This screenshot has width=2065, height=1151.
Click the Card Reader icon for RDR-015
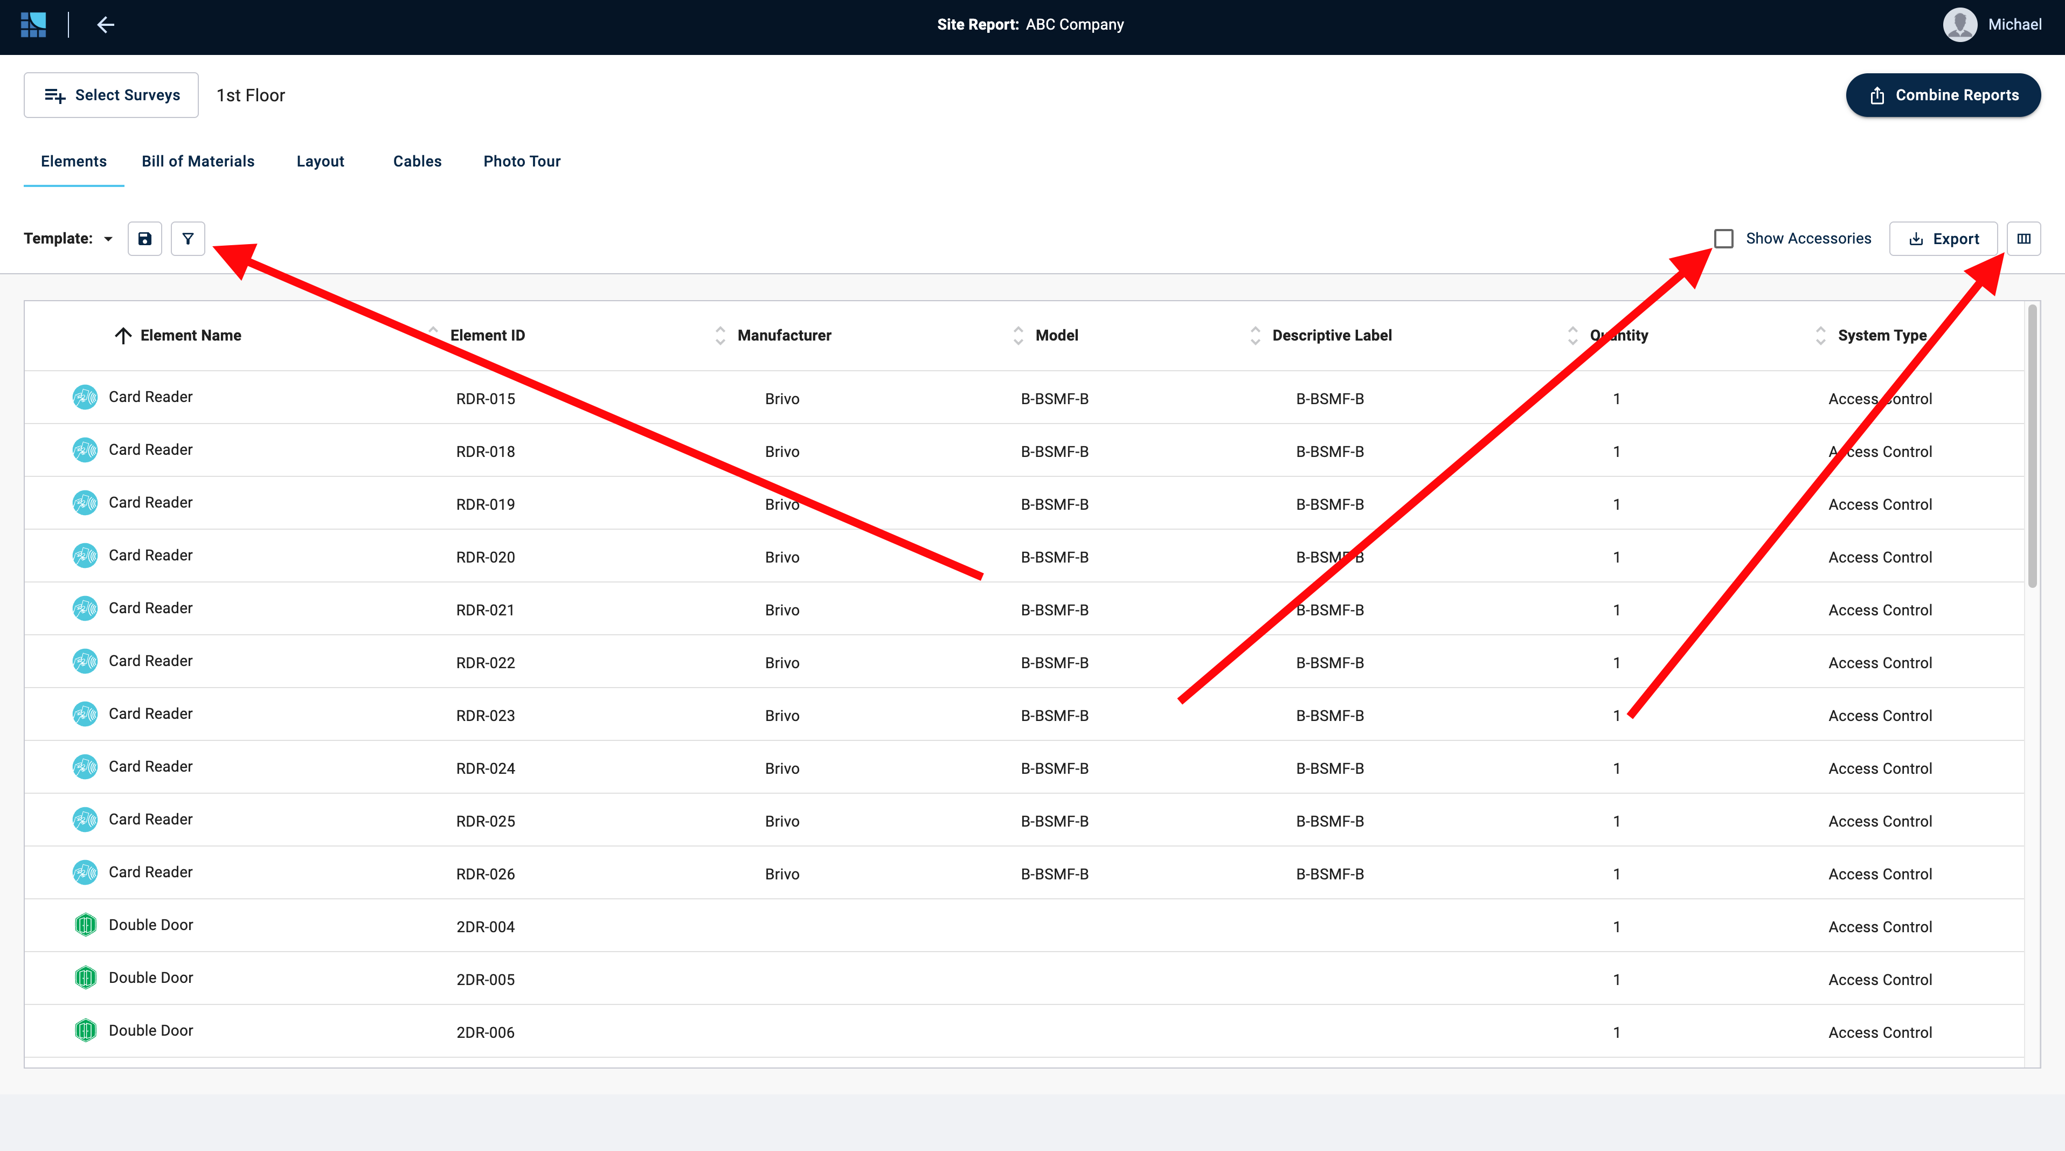pos(85,397)
